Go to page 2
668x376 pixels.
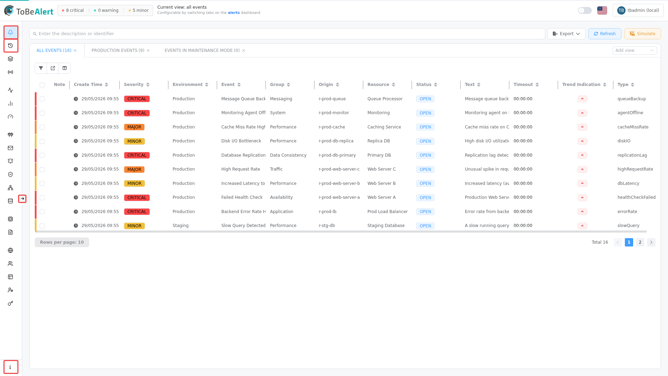pyautogui.click(x=640, y=242)
